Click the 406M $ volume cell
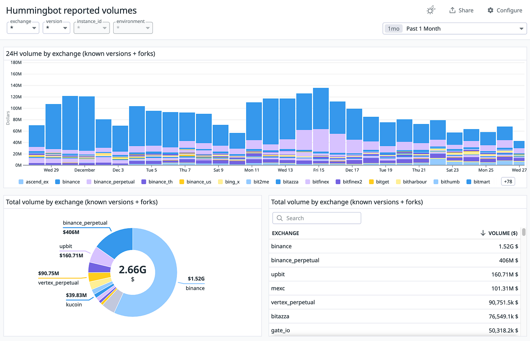530x341 pixels. 509,260
